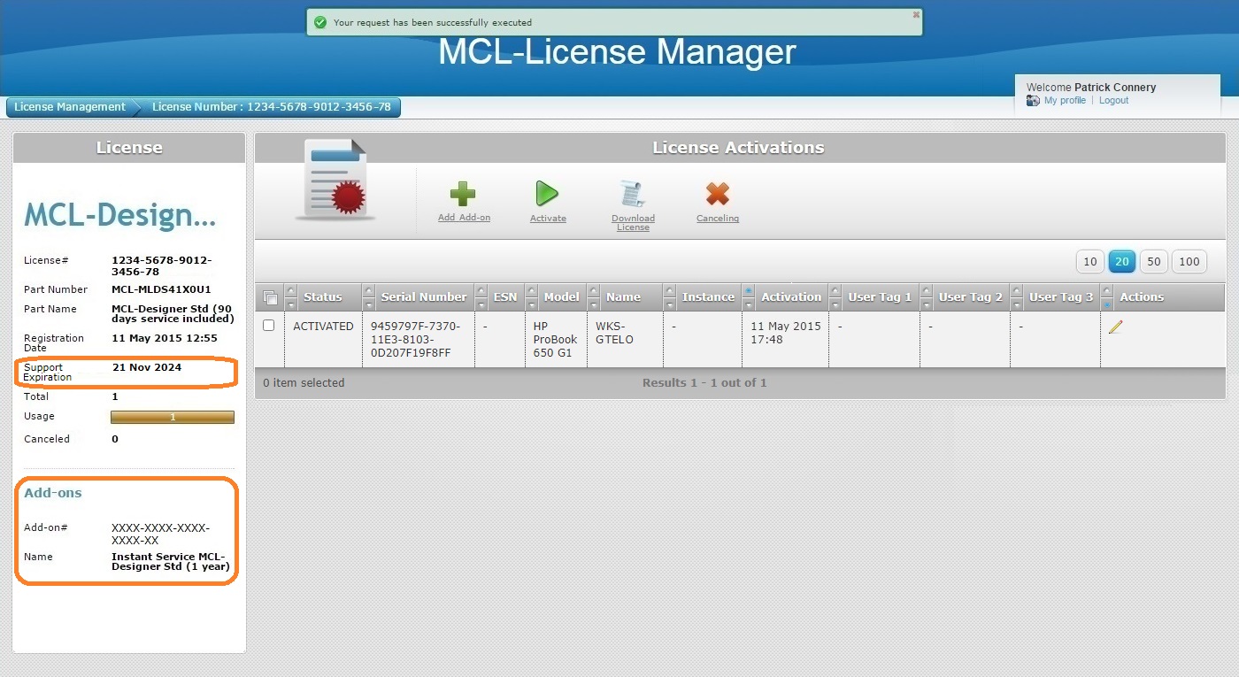
Task: Click the Download License scroll icon
Action: click(x=632, y=194)
